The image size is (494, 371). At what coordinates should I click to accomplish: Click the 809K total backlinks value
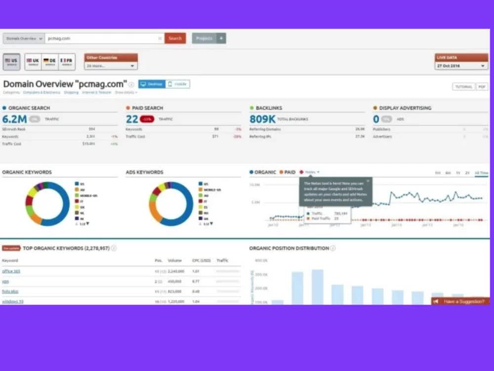(262, 119)
